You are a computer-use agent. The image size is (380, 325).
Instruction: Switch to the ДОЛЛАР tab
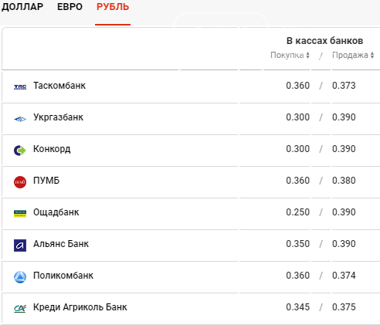click(x=22, y=7)
